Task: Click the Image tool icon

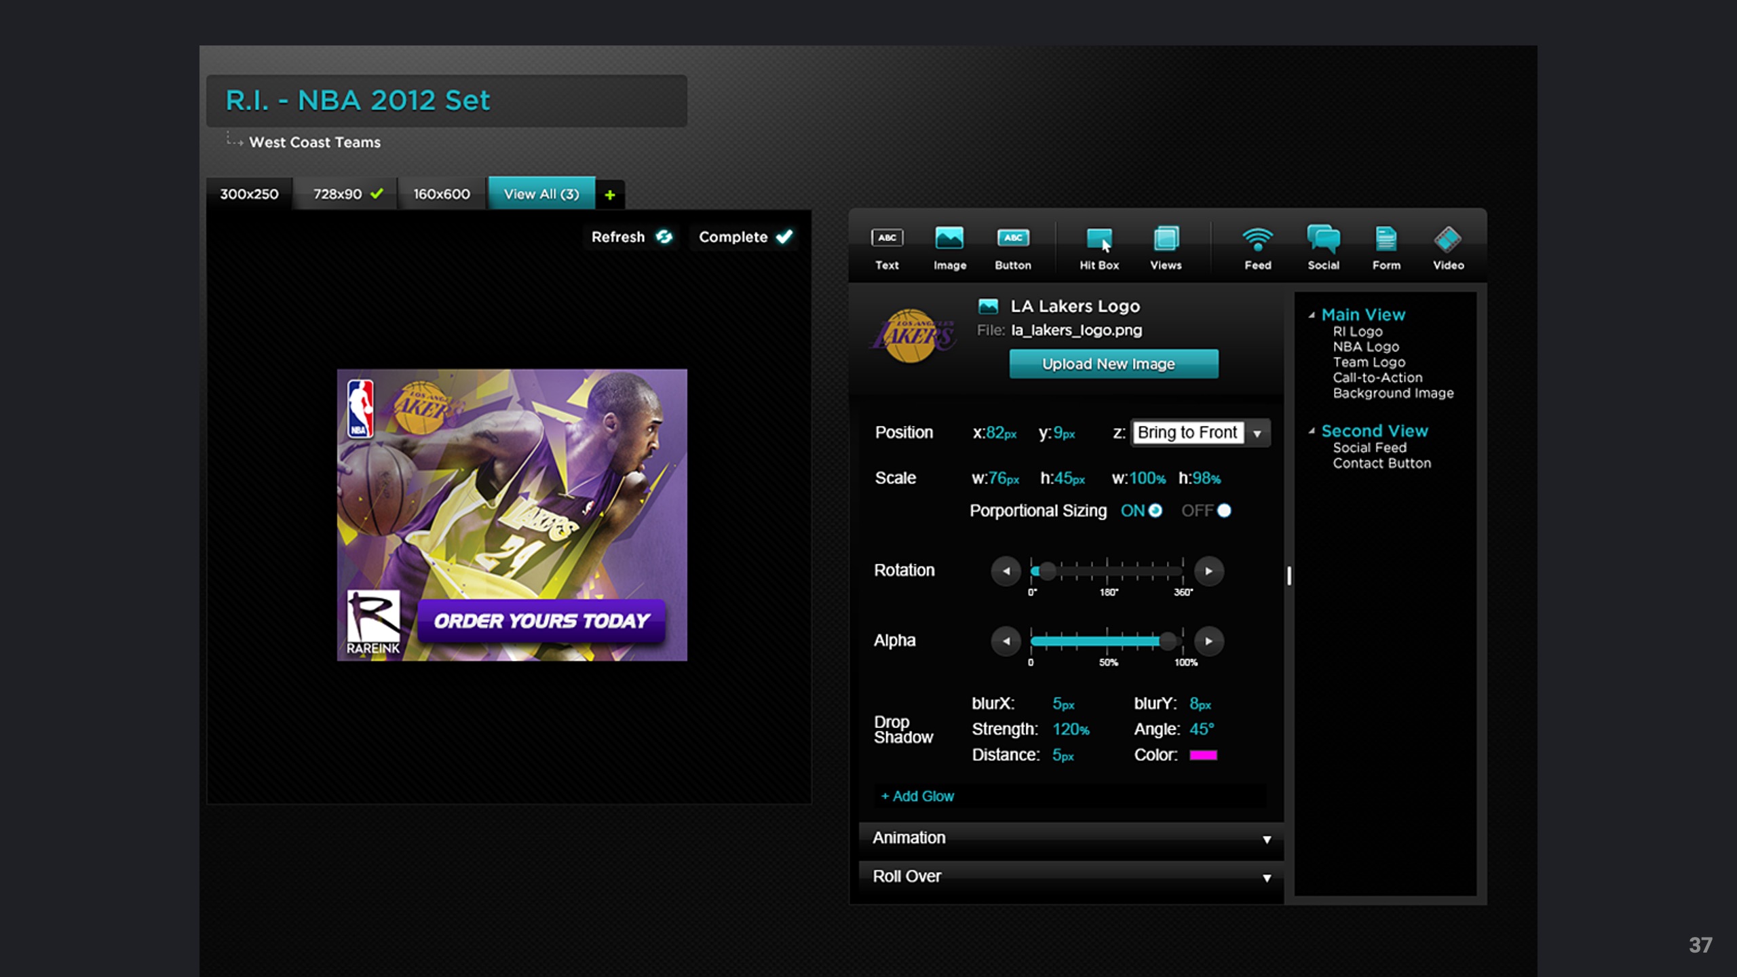Action: pyautogui.click(x=949, y=239)
